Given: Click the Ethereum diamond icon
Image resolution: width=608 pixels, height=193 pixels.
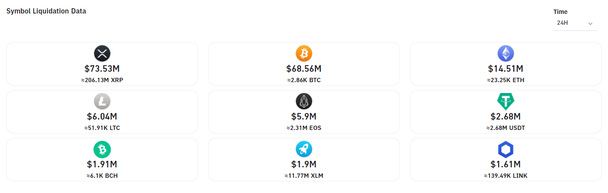Looking at the screenshot, I should [505, 53].
